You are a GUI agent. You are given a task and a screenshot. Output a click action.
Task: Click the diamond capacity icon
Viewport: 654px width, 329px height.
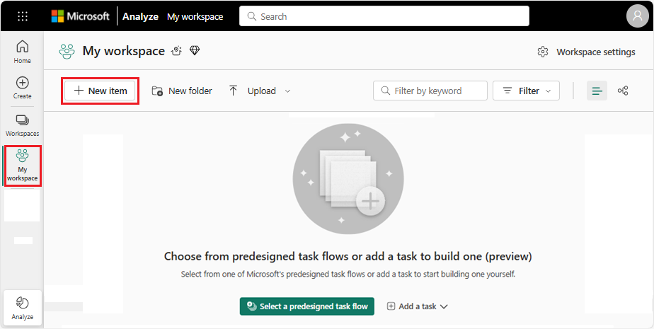tap(195, 51)
